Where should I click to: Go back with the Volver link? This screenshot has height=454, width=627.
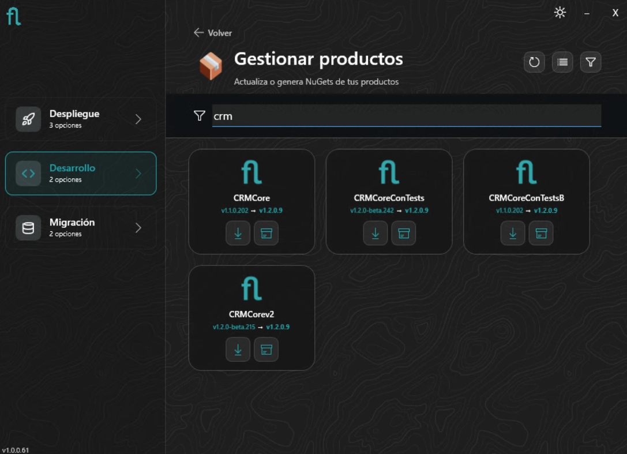pyautogui.click(x=213, y=33)
